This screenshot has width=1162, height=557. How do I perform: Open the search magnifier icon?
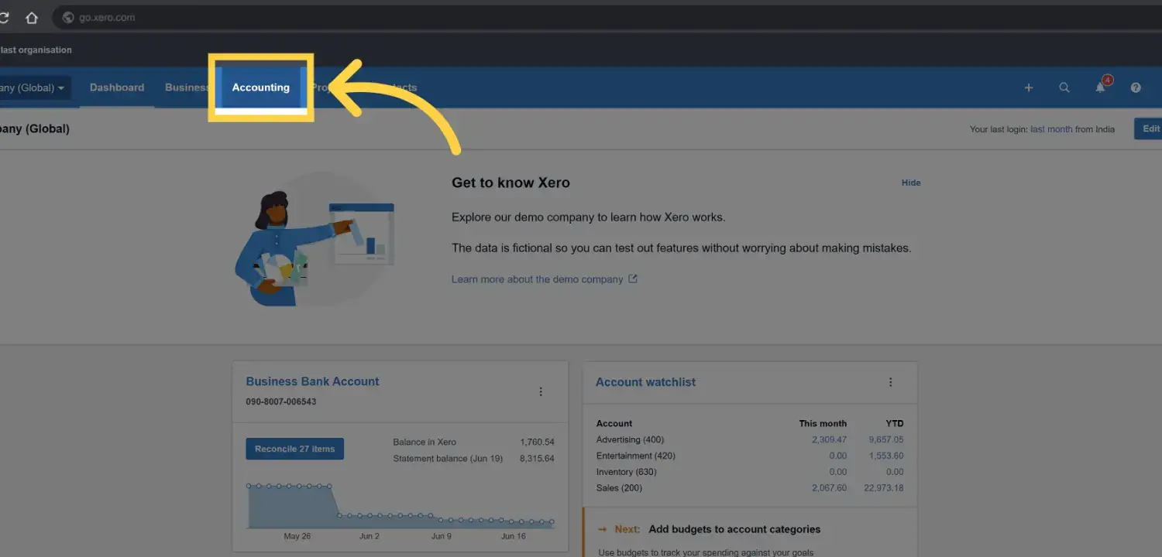(x=1064, y=88)
